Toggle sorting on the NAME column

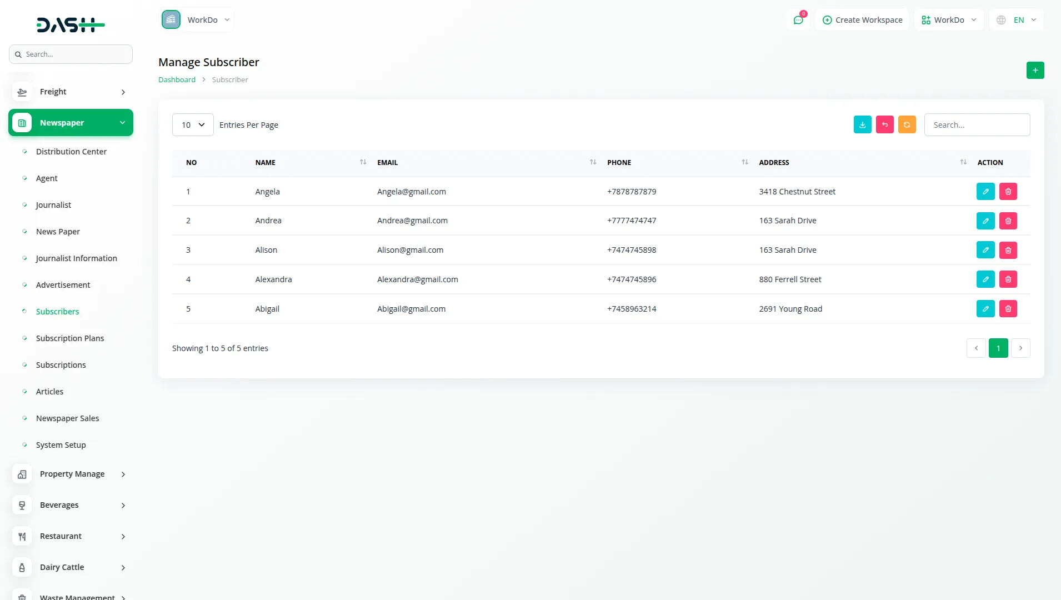coord(363,162)
